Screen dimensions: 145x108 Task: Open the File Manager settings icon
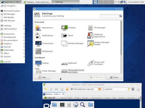(x=90, y=28)
